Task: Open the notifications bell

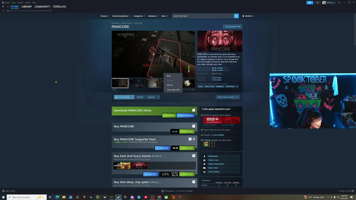Action: 318,2
